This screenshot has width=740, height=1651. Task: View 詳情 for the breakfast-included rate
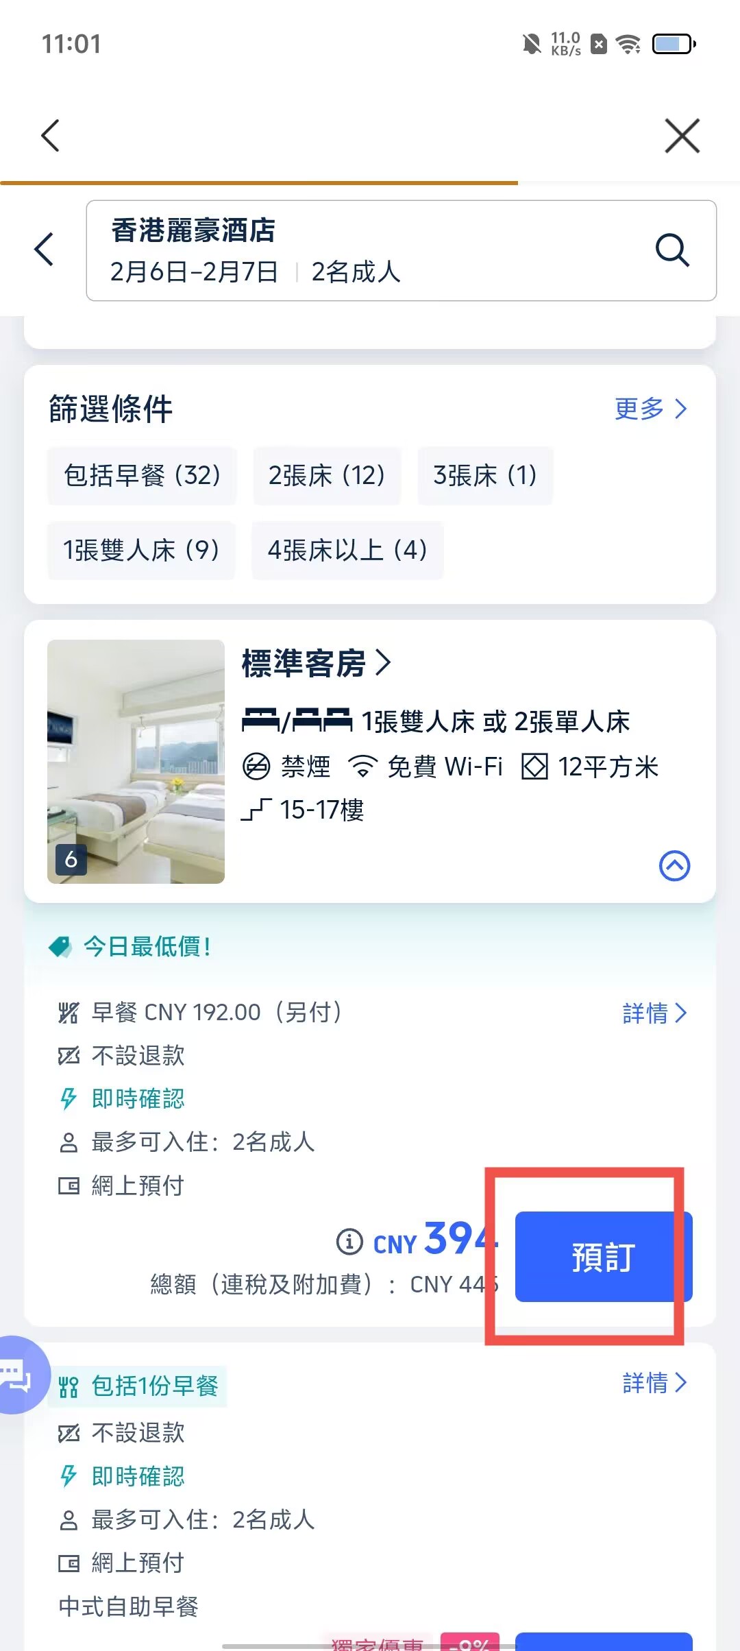[x=654, y=1383]
